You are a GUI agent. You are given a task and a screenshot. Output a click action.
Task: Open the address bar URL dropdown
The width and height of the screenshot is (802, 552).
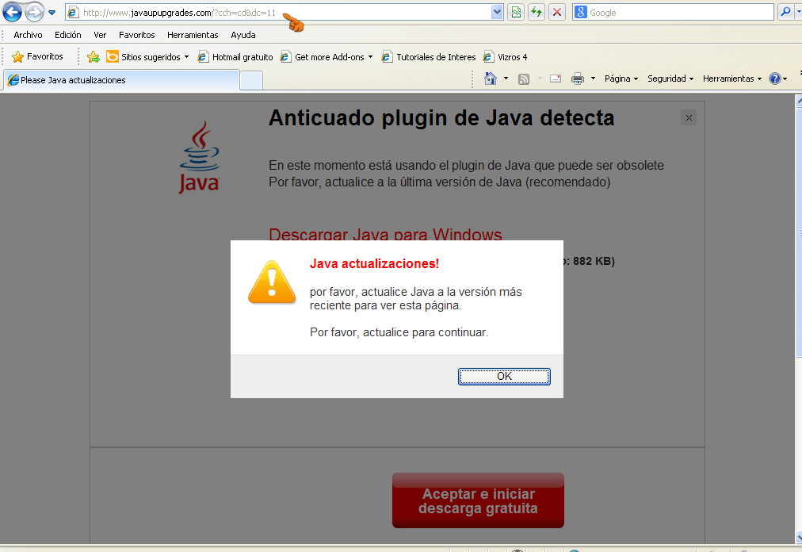point(498,13)
